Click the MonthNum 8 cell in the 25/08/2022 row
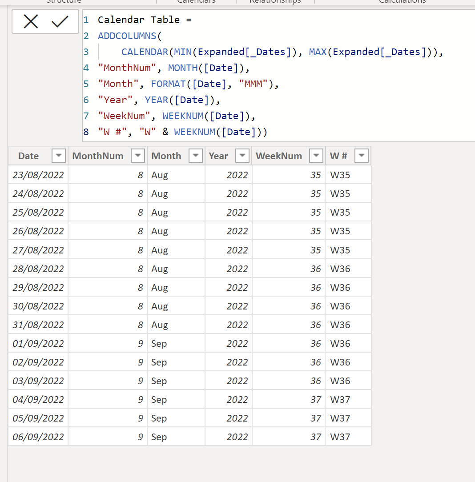The image size is (475, 482). tap(108, 213)
